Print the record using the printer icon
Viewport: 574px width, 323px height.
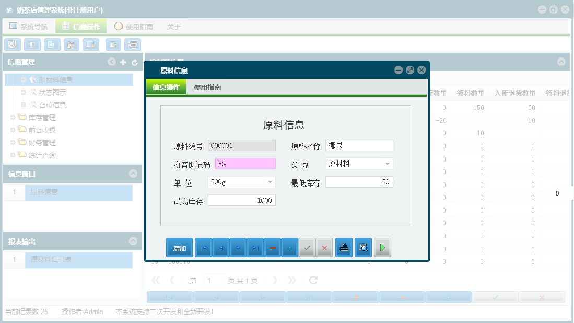344,248
